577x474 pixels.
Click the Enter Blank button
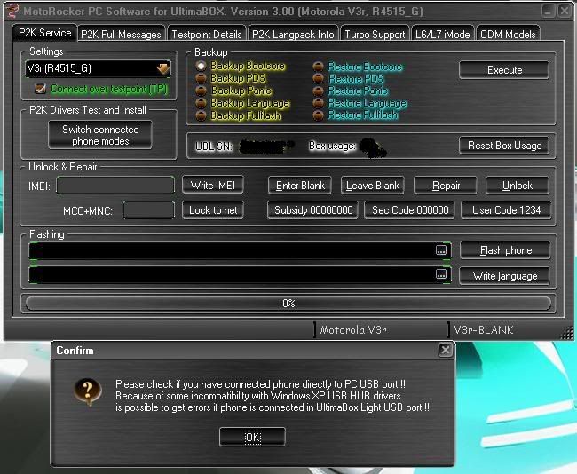[300, 186]
